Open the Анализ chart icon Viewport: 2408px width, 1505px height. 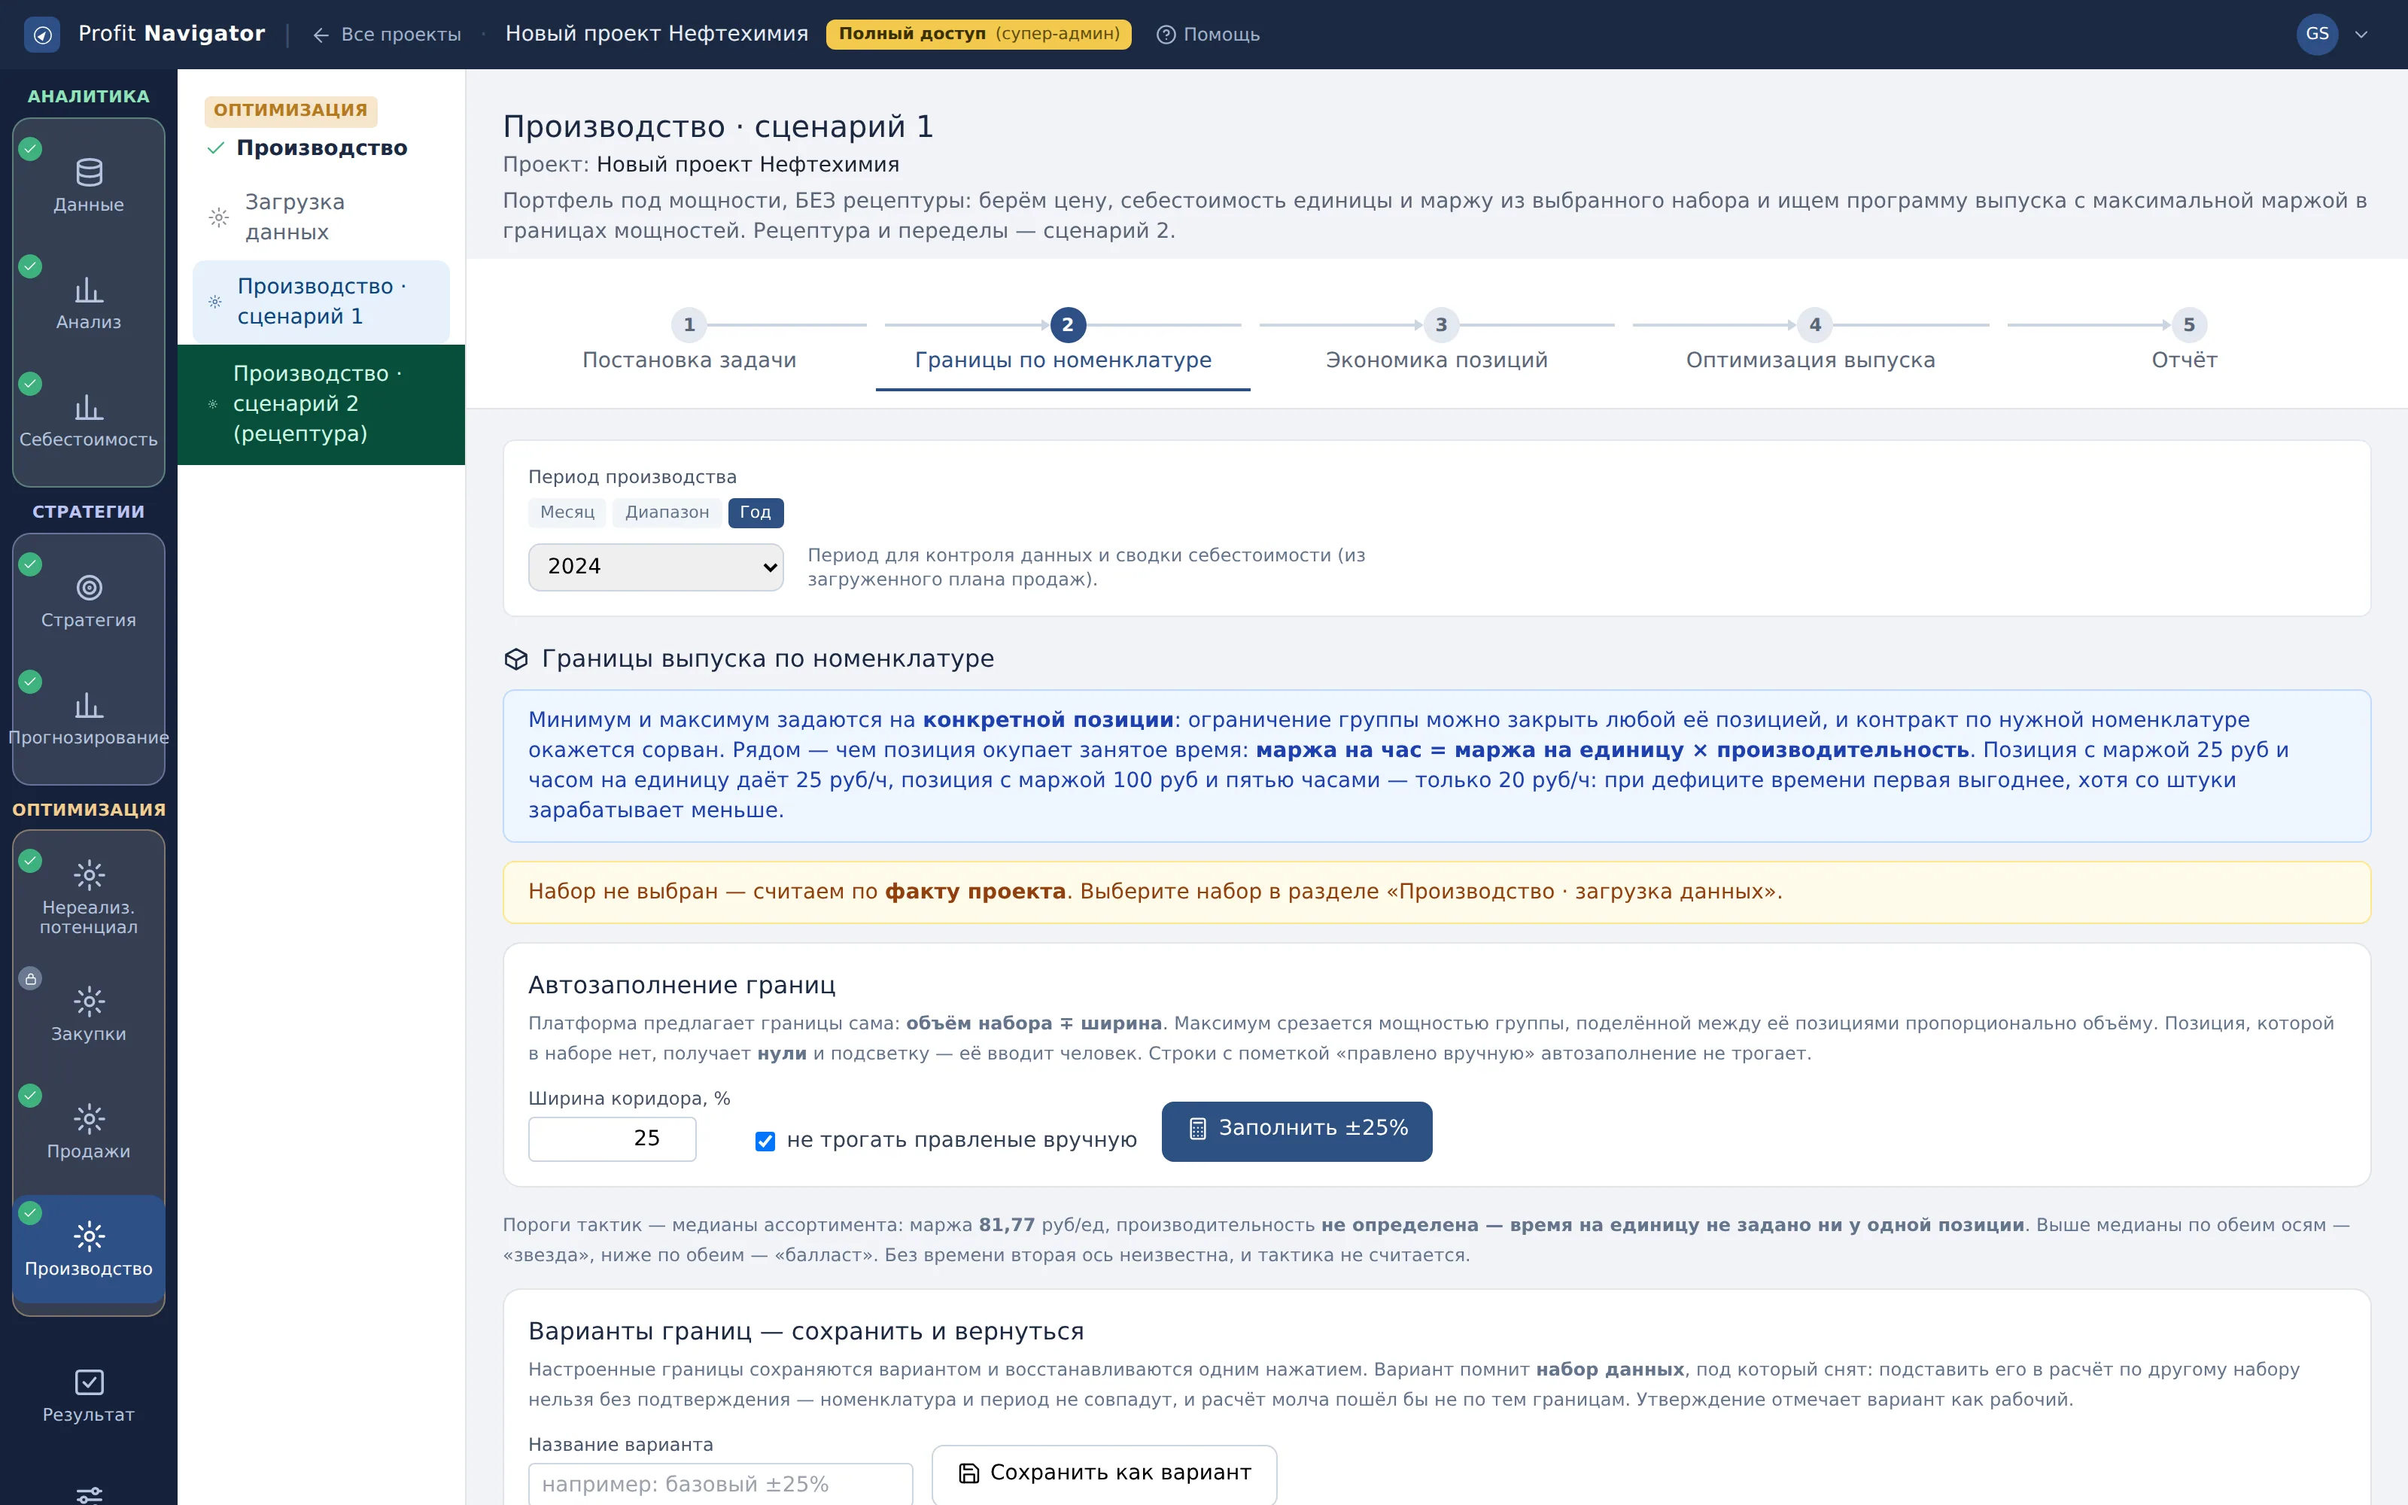(89, 290)
